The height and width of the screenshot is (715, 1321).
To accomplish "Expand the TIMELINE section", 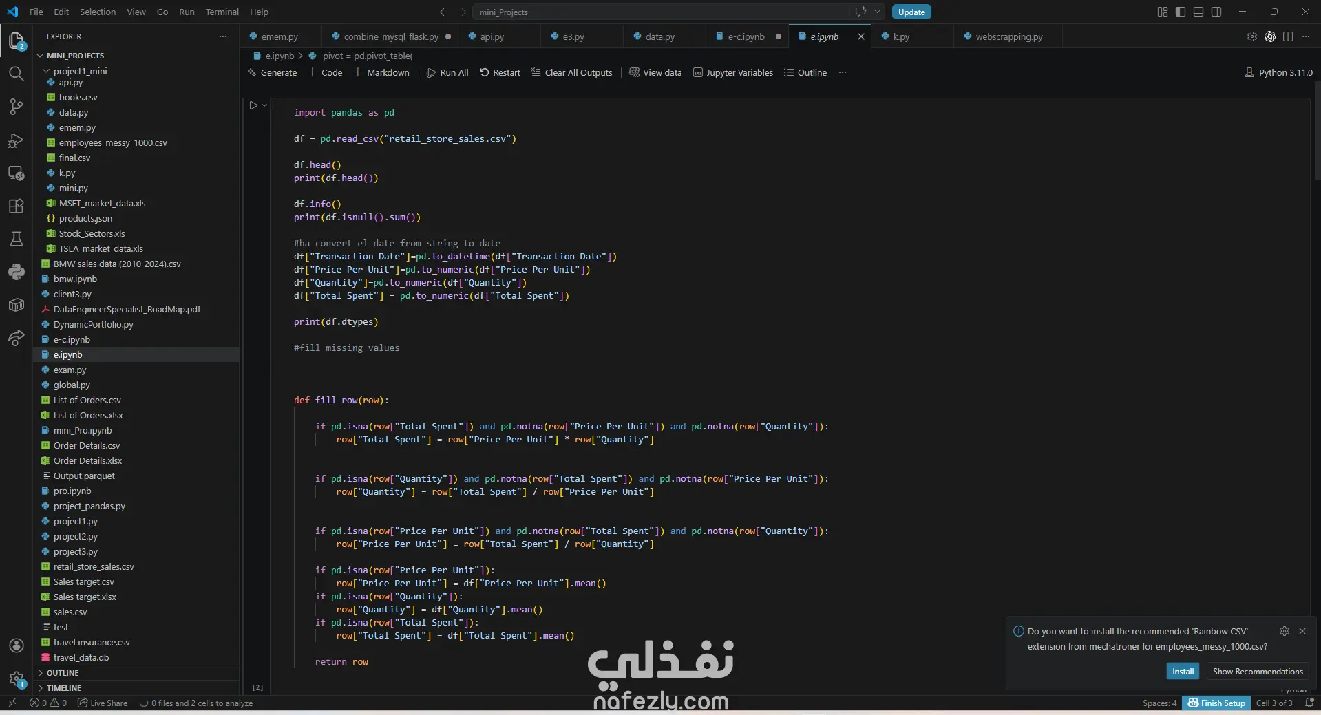I will [136, 688].
